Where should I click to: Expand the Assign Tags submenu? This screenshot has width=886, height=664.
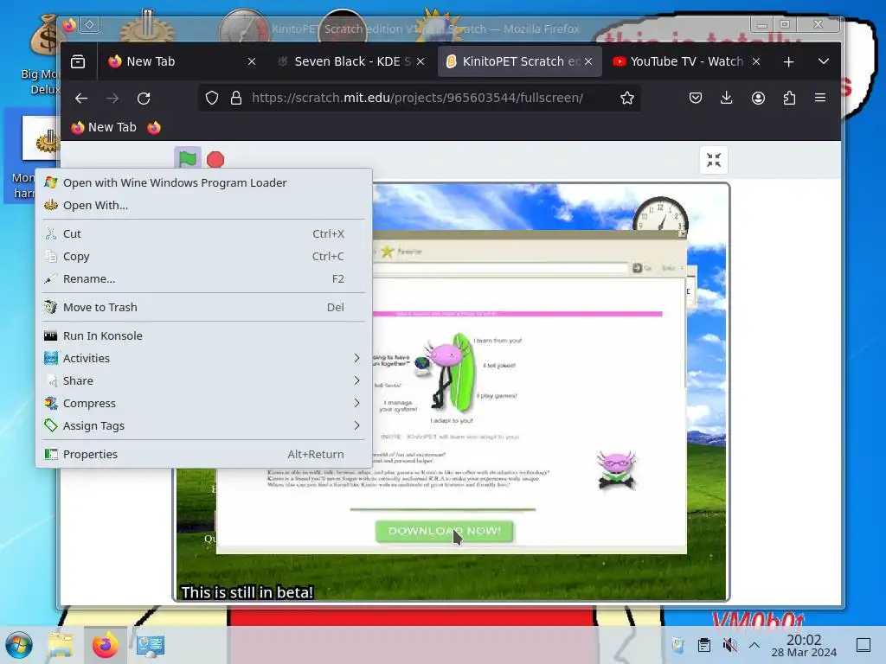[203, 425]
